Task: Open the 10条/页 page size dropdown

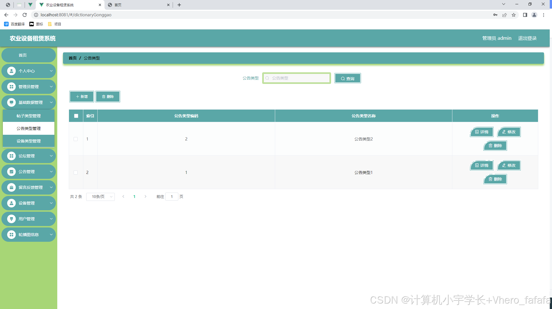Action: coord(100,197)
